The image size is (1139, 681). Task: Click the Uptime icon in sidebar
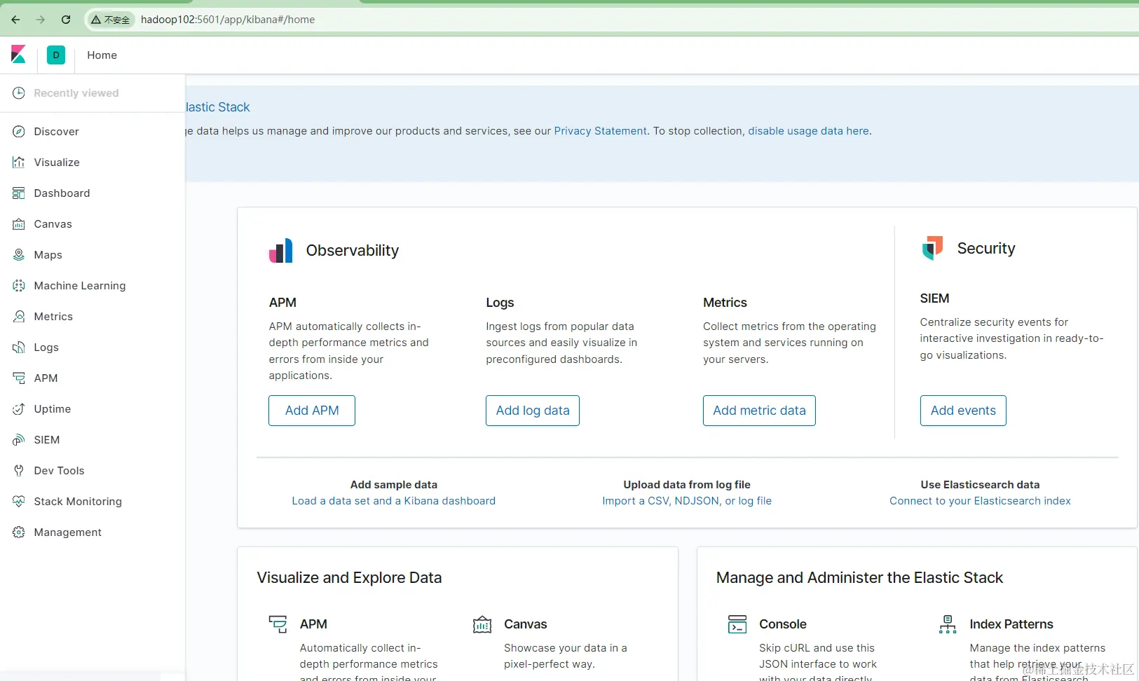(x=19, y=409)
